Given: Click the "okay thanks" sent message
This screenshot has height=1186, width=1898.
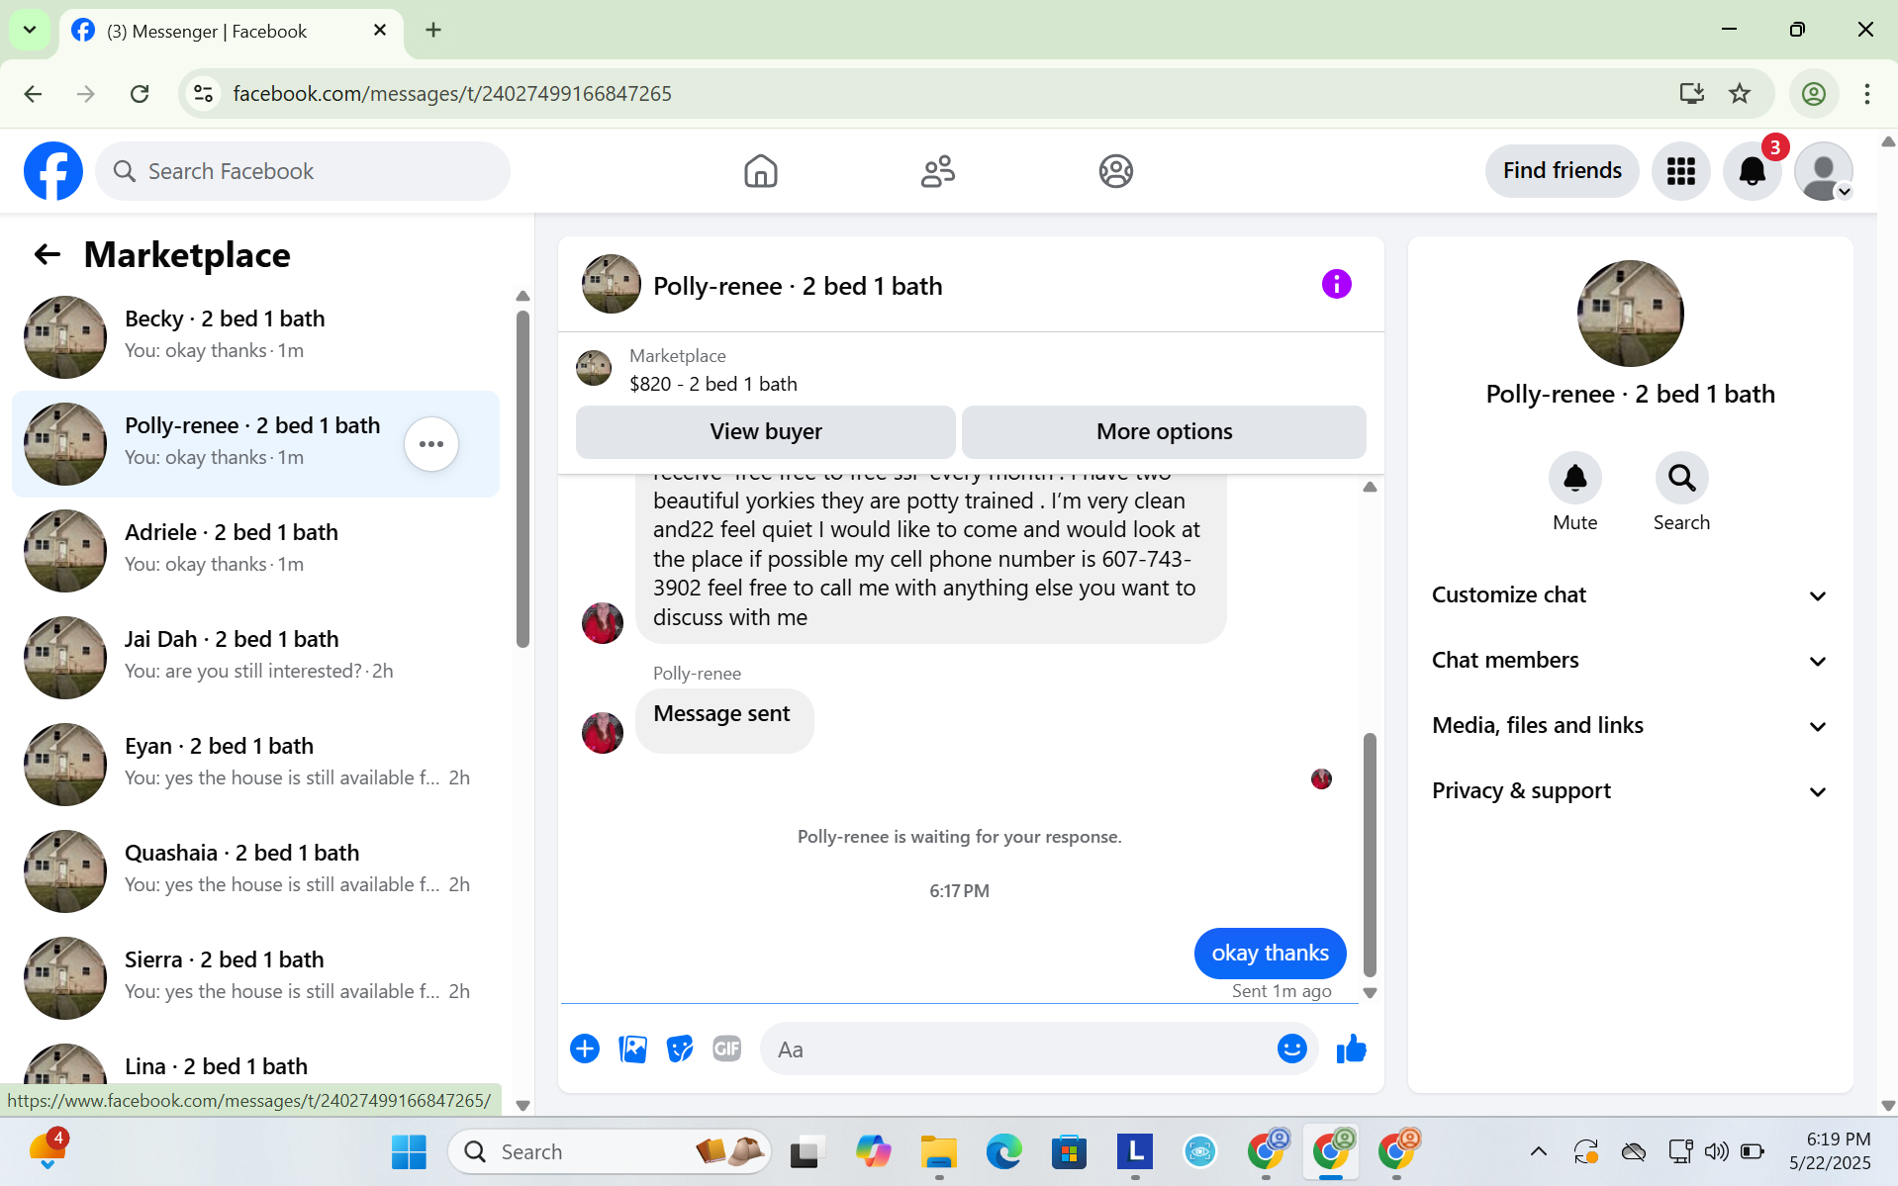Looking at the screenshot, I should tap(1270, 954).
